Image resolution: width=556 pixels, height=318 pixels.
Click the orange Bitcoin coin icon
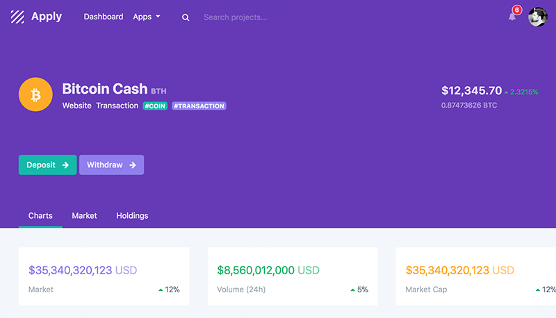35,94
